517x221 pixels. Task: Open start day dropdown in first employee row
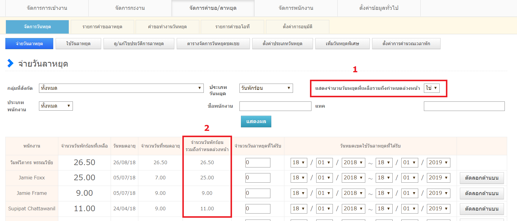(x=299, y=163)
